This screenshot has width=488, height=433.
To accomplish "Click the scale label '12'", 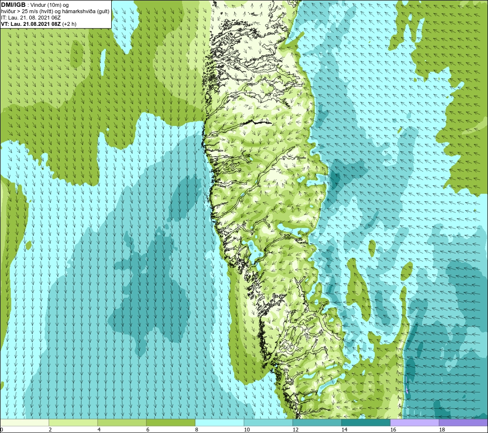I will (295, 430).
